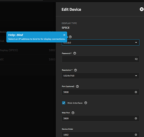Open the Password help icon
This screenshot has height=137, width=144.
[x=75, y=53]
